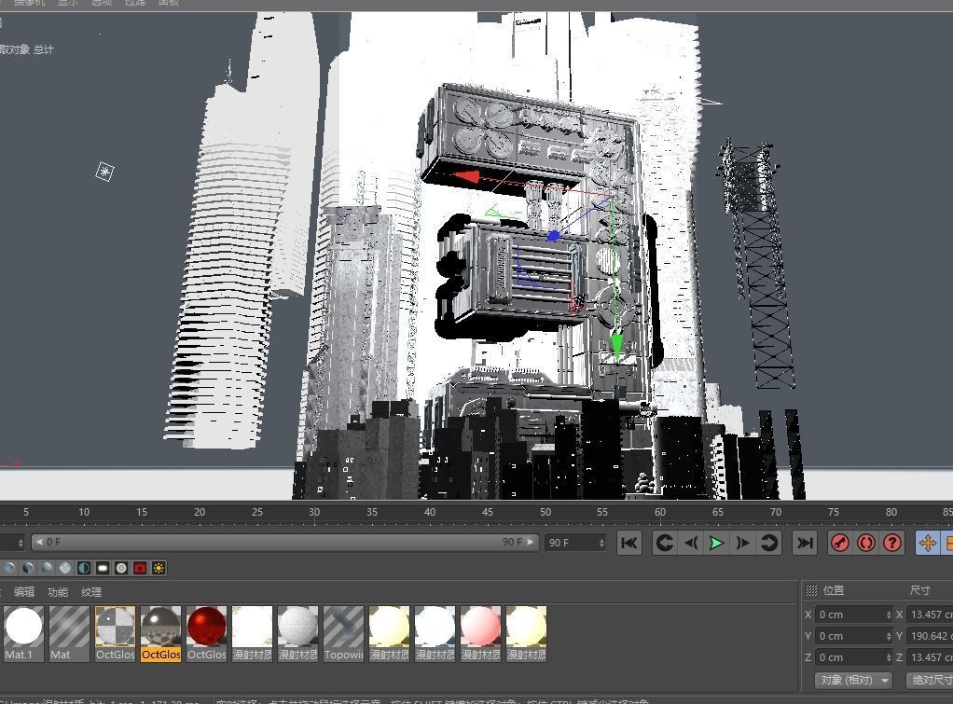The height and width of the screenshot is (704, 953).
Task: Select the striped Mat material
Action: point(69,633)
